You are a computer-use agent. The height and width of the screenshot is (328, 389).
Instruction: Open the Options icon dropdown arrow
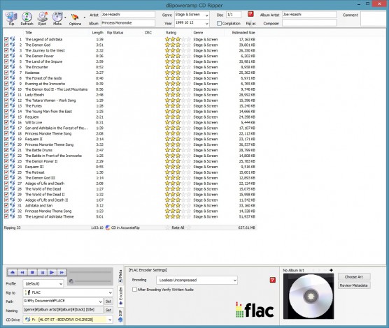84,18
